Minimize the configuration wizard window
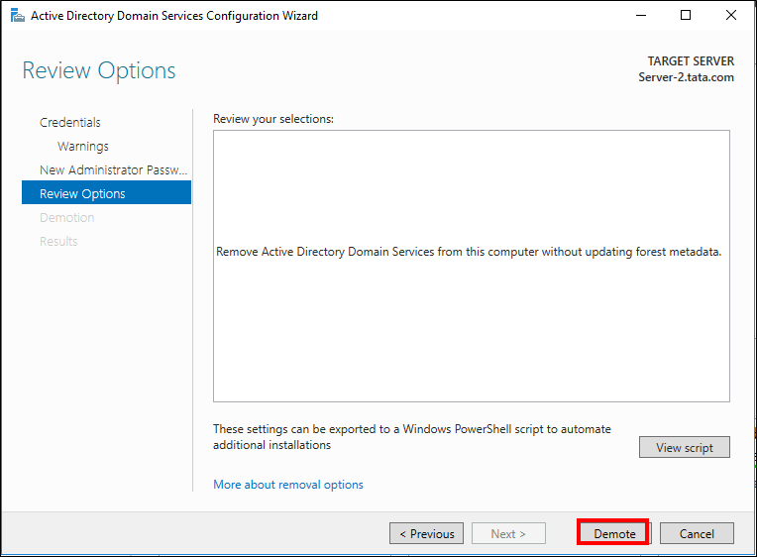 coord(641,16)
